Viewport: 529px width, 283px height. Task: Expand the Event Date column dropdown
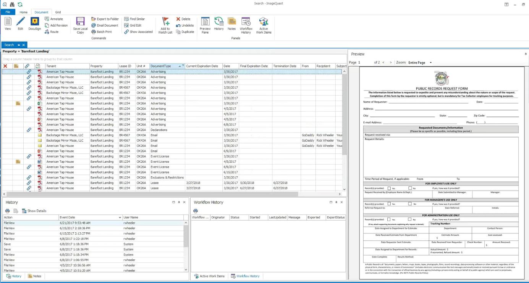(120, 217)
